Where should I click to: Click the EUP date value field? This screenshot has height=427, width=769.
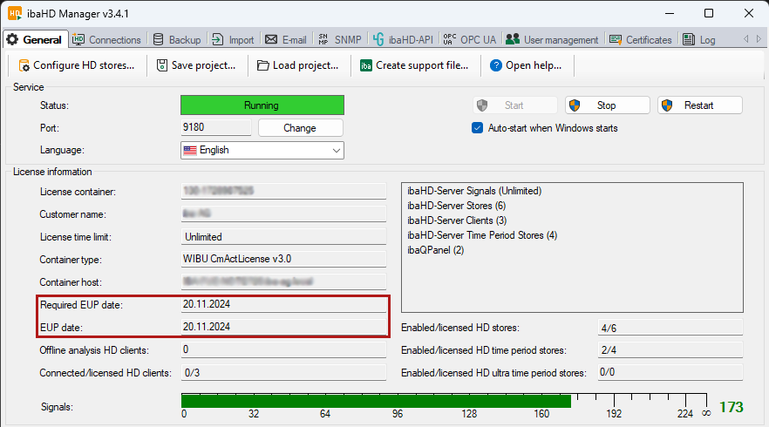(283, 327)
